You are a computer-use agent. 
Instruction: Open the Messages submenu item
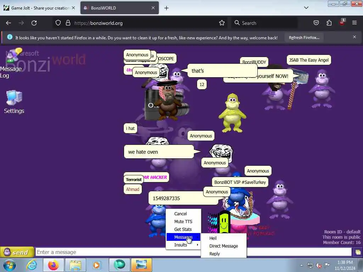(x=183, y=237)
